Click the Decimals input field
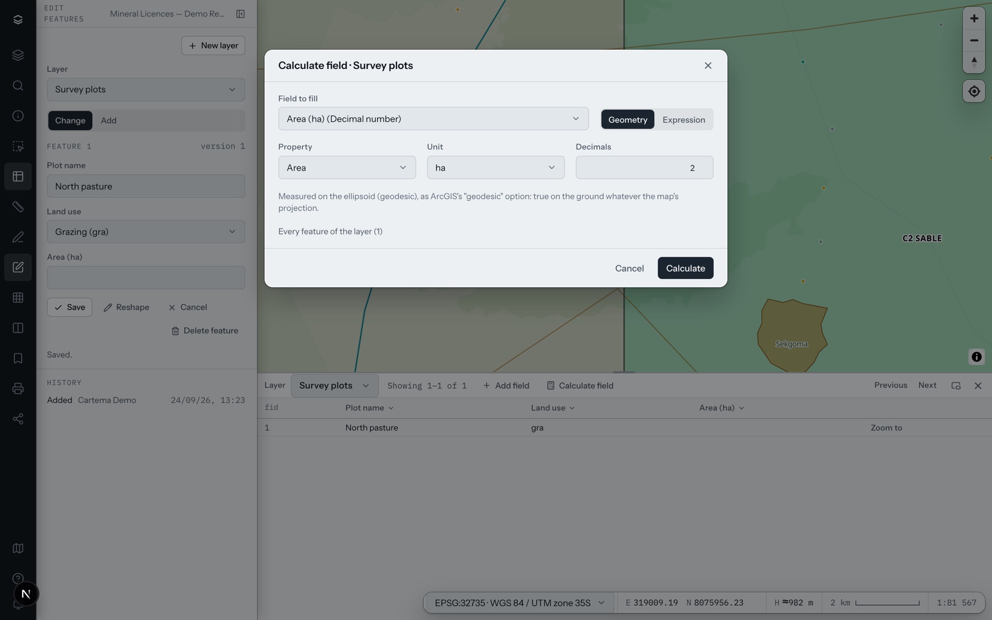992x620 pixels. 644,168
